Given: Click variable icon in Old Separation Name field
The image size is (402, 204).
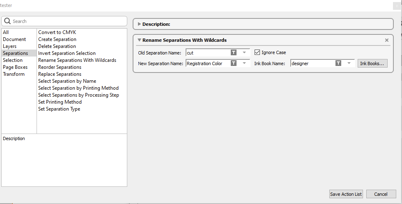Looking at the screenshot, I should click(x=233, y=52).
